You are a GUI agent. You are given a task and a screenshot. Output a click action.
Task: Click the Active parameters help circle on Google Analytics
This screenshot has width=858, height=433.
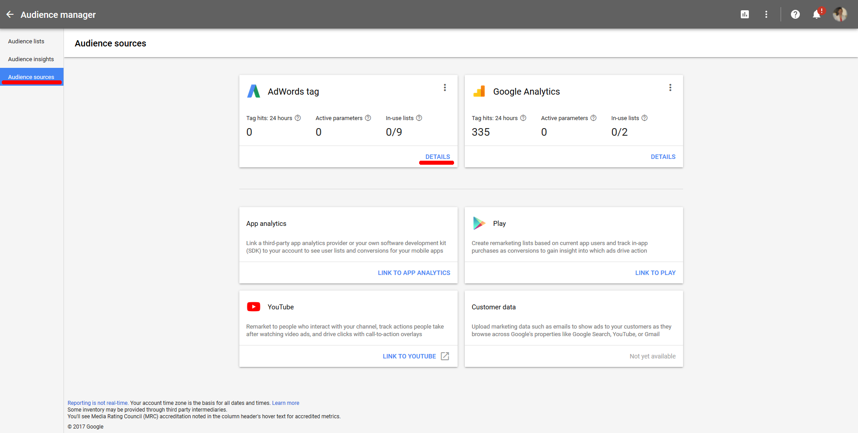(594, 118)
